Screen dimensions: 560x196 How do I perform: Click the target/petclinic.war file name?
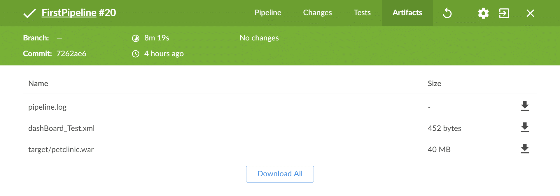pyautogui.click(x=61, y=149)
